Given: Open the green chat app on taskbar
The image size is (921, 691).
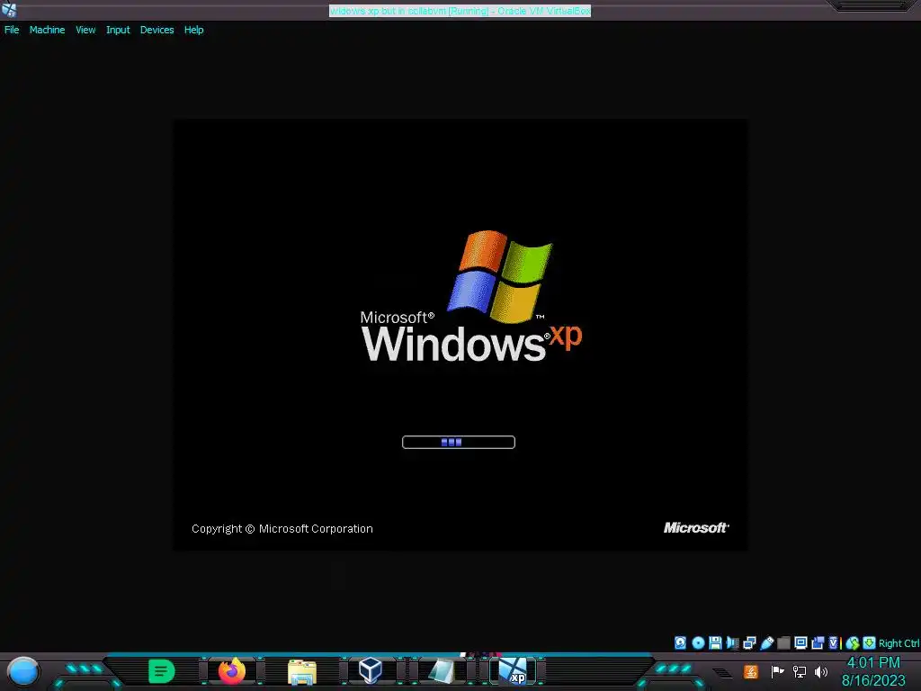Looking at the screenshot, I should pyautogui.click(x=162, y=671).
